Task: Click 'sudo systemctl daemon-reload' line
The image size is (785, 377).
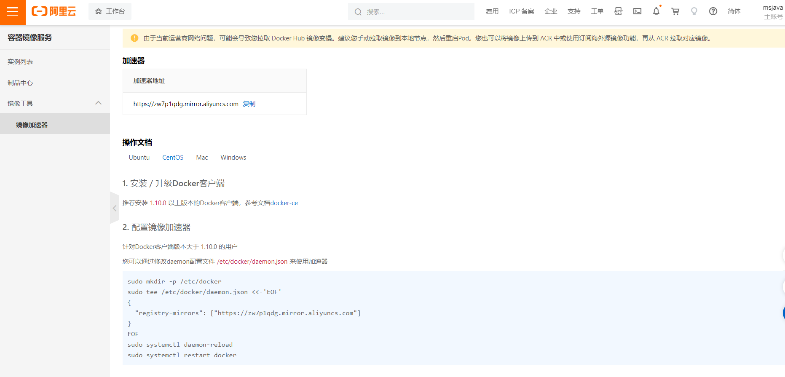Action: click(180, 345)
